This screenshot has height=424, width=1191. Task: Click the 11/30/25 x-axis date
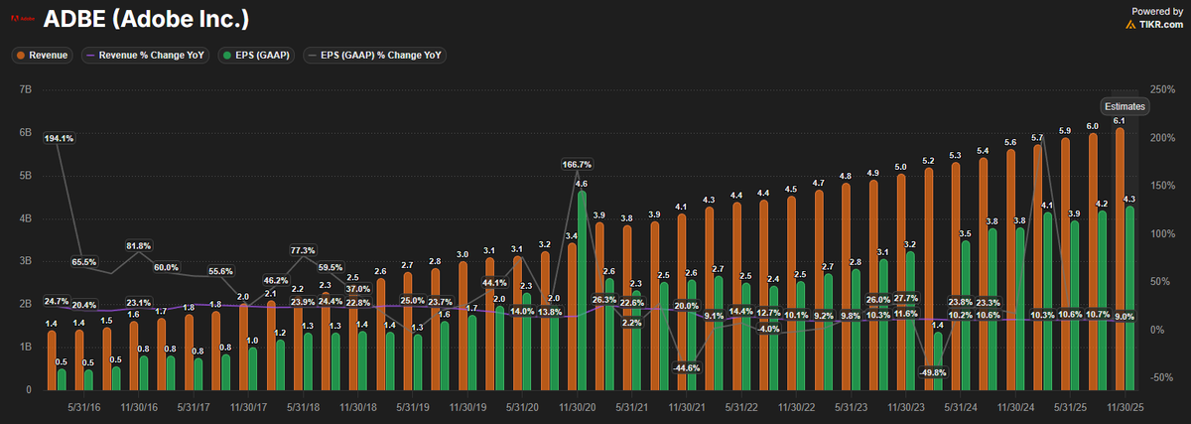1125,406
